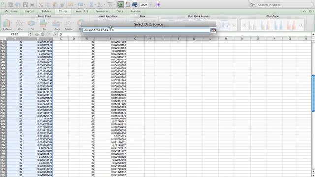Click the Sort toolbar icon

100,4
